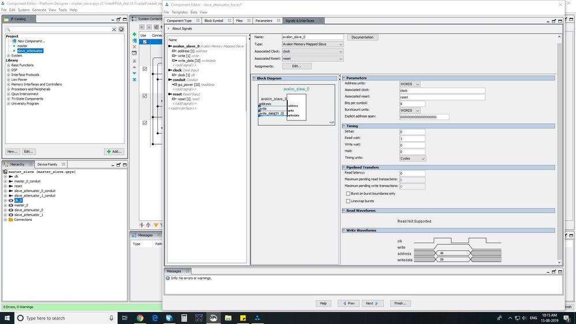Click the Finish button
This screenshot has width=576, height=324.
pyautogui.click(x=400, y=303)
